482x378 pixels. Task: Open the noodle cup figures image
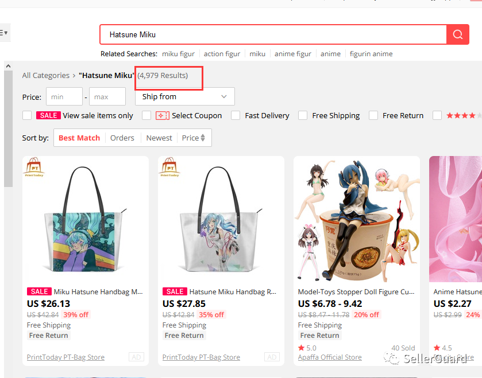click(357, 219)
